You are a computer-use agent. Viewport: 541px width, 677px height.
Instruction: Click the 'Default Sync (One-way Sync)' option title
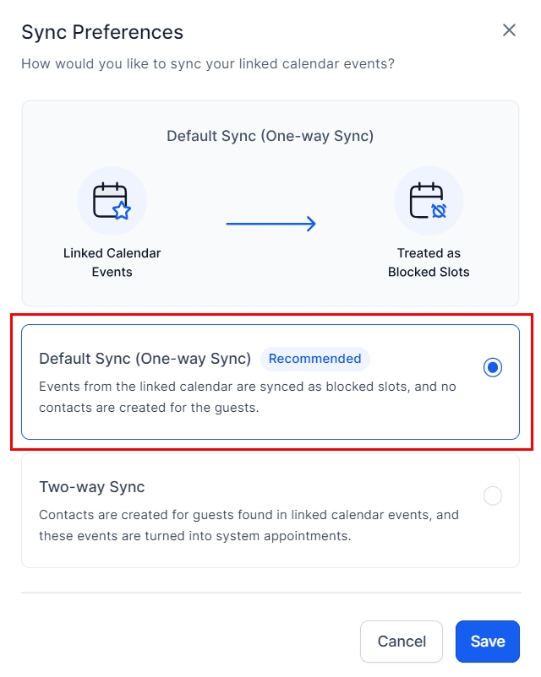pos(145,359)
